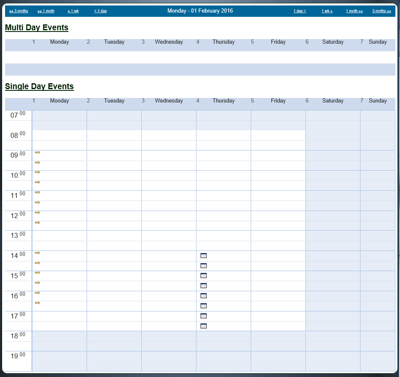Click Monday 15:30 arrow icon
The image size is (400, 377).
point(37,283)
